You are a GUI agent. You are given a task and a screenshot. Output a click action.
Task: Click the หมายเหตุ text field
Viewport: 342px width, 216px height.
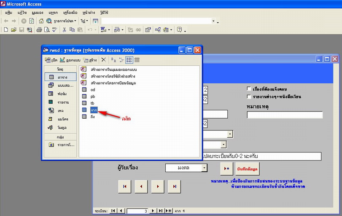coord(285,115)
